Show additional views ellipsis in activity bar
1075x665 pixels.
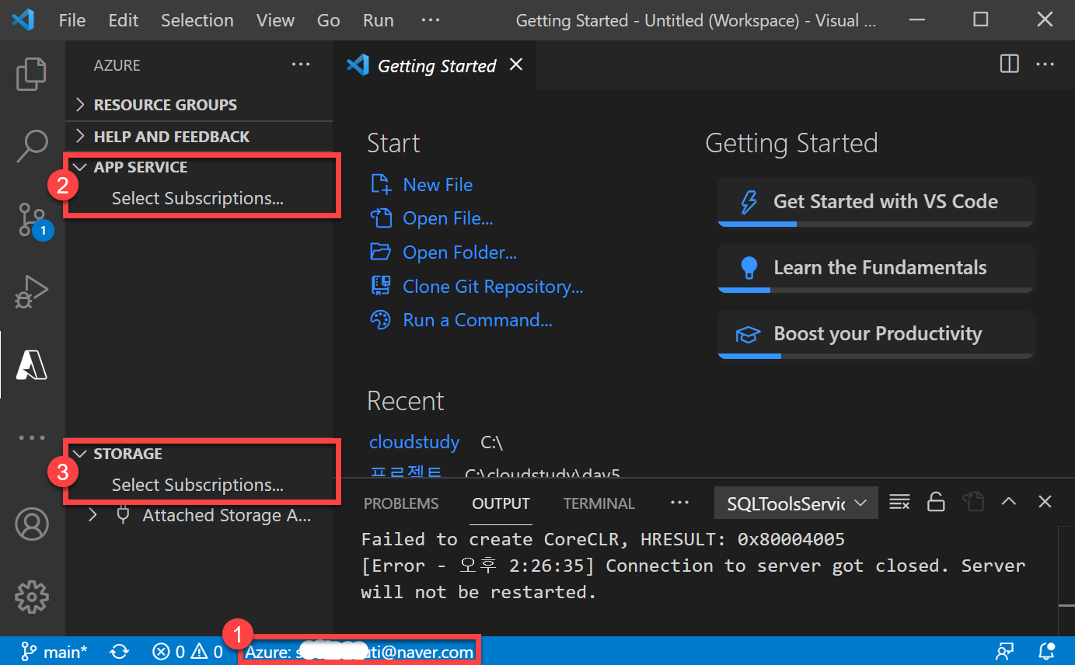point(32,437)
